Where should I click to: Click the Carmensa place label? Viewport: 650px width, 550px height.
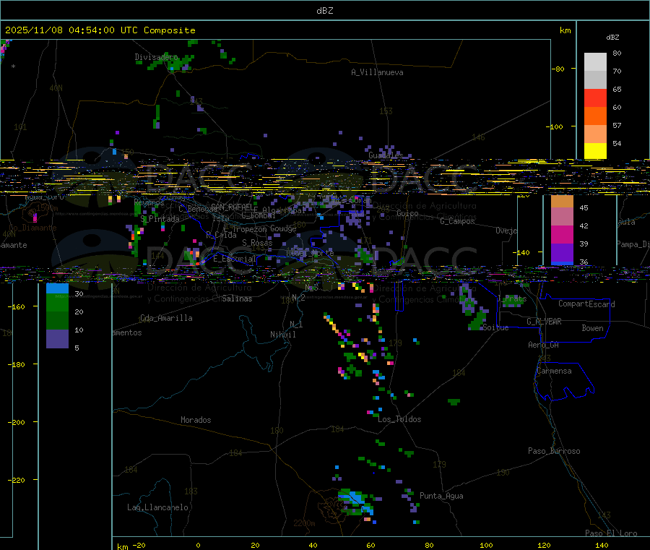(554, 371)
